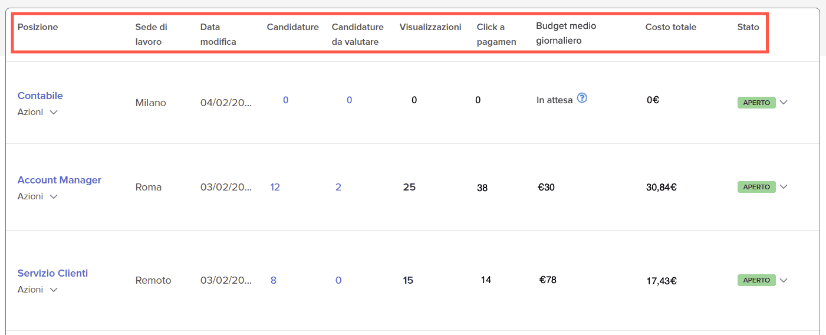Expand Azioni menu under Contabile

tap(38, 112)
